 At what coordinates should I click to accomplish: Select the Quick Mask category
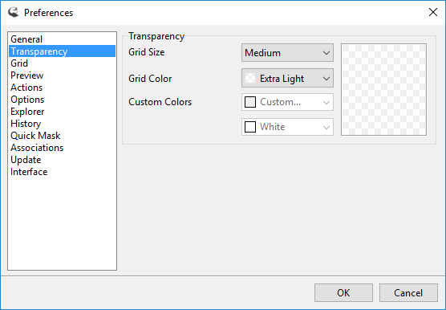click(62, 136)
